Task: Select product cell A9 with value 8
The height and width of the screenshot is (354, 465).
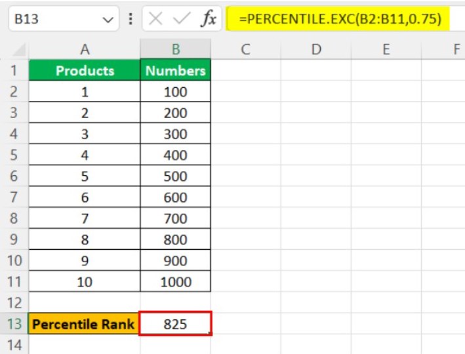Action: [x=85, y=239]
